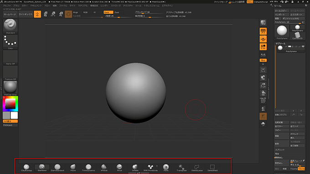
Task: Expand the bottom shelf divider arrows
Action: click(139, 173)
